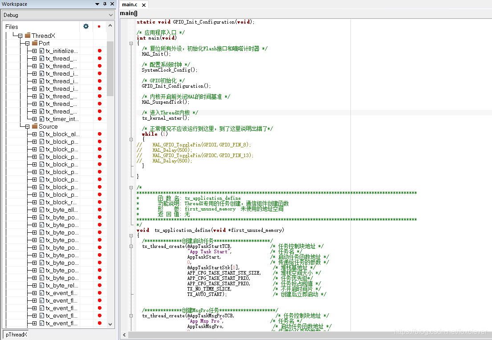This screenshot has width=492, height=340.
Task: Fold the tx_application_define comment header block
Action: click(131, 187)
